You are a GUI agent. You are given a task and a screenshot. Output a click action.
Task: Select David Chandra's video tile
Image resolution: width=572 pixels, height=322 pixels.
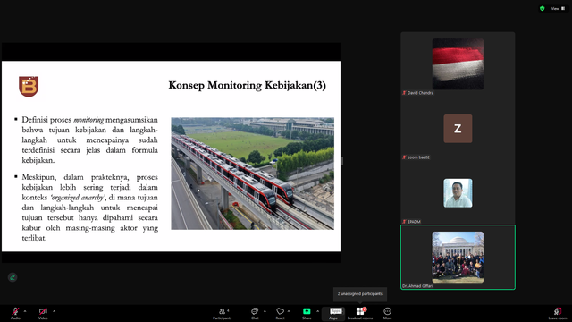pos(458,64)
